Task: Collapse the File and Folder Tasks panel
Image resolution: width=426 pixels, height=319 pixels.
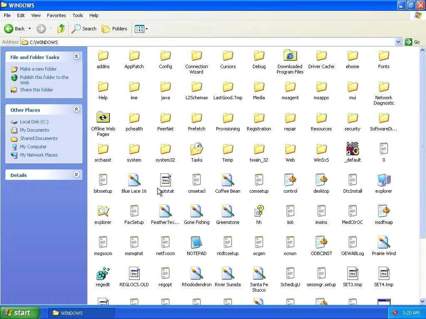Action: 77,56
